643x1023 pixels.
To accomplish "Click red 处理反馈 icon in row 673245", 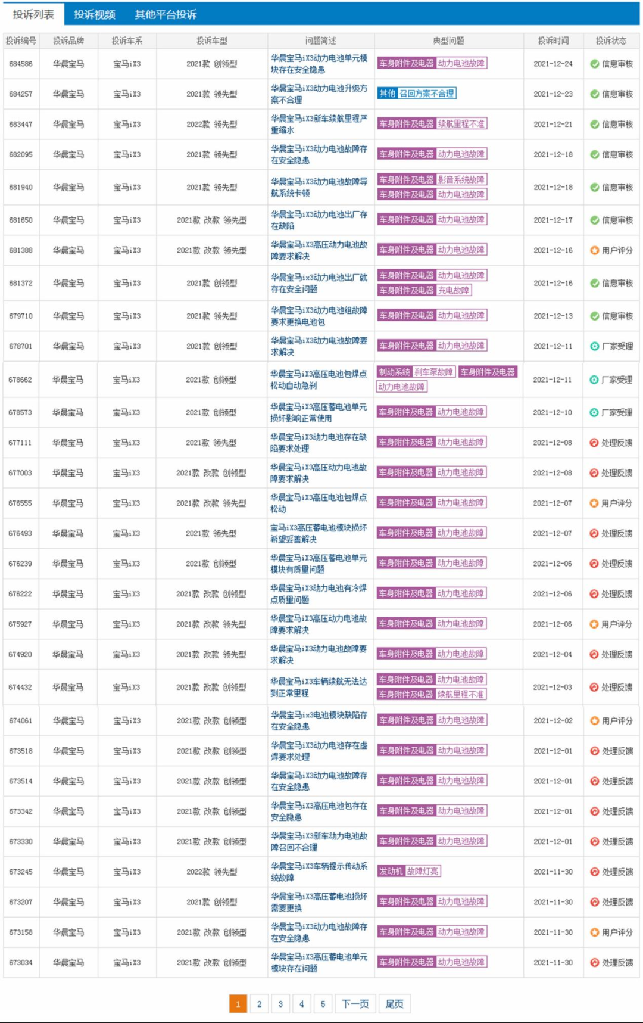I will (x=594, y=872).
